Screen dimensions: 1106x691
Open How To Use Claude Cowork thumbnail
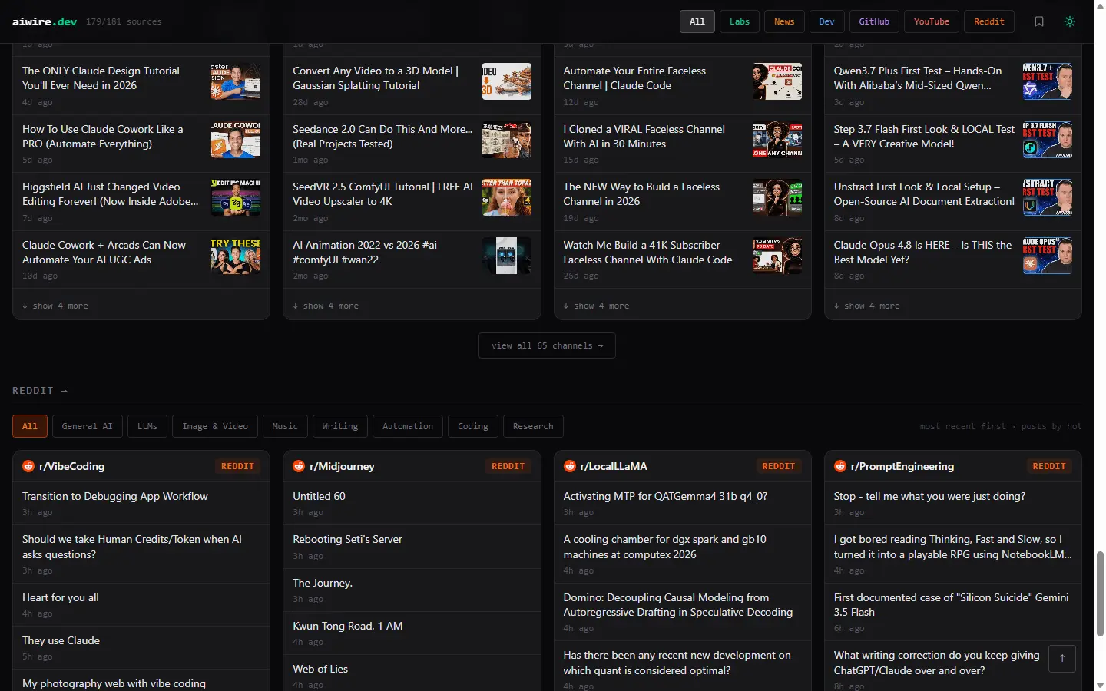pyautogui.click(x=236, y=140)
